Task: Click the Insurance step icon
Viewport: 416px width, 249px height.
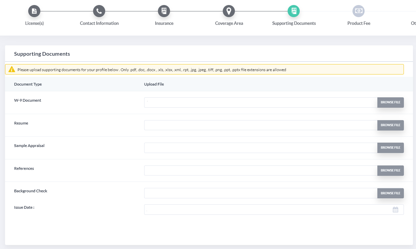Action: [x=164, y=11]
